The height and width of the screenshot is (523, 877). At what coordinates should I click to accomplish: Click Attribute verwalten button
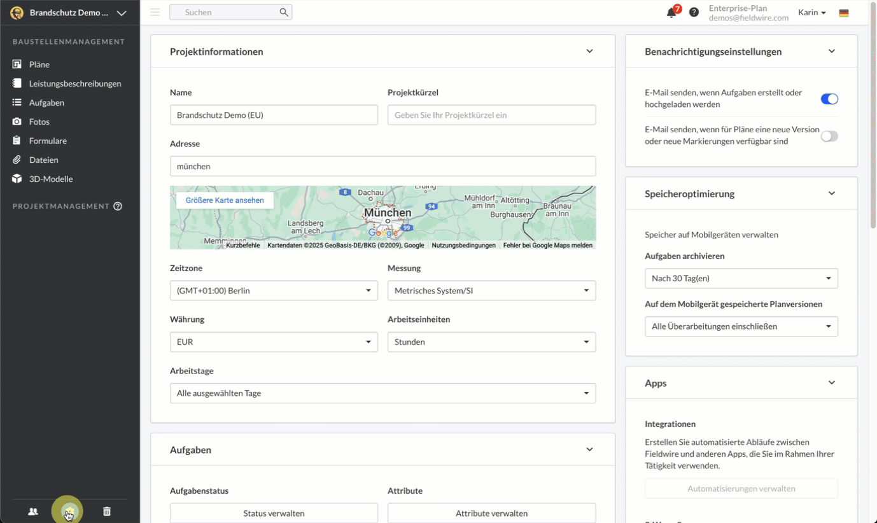coord(491,513)
